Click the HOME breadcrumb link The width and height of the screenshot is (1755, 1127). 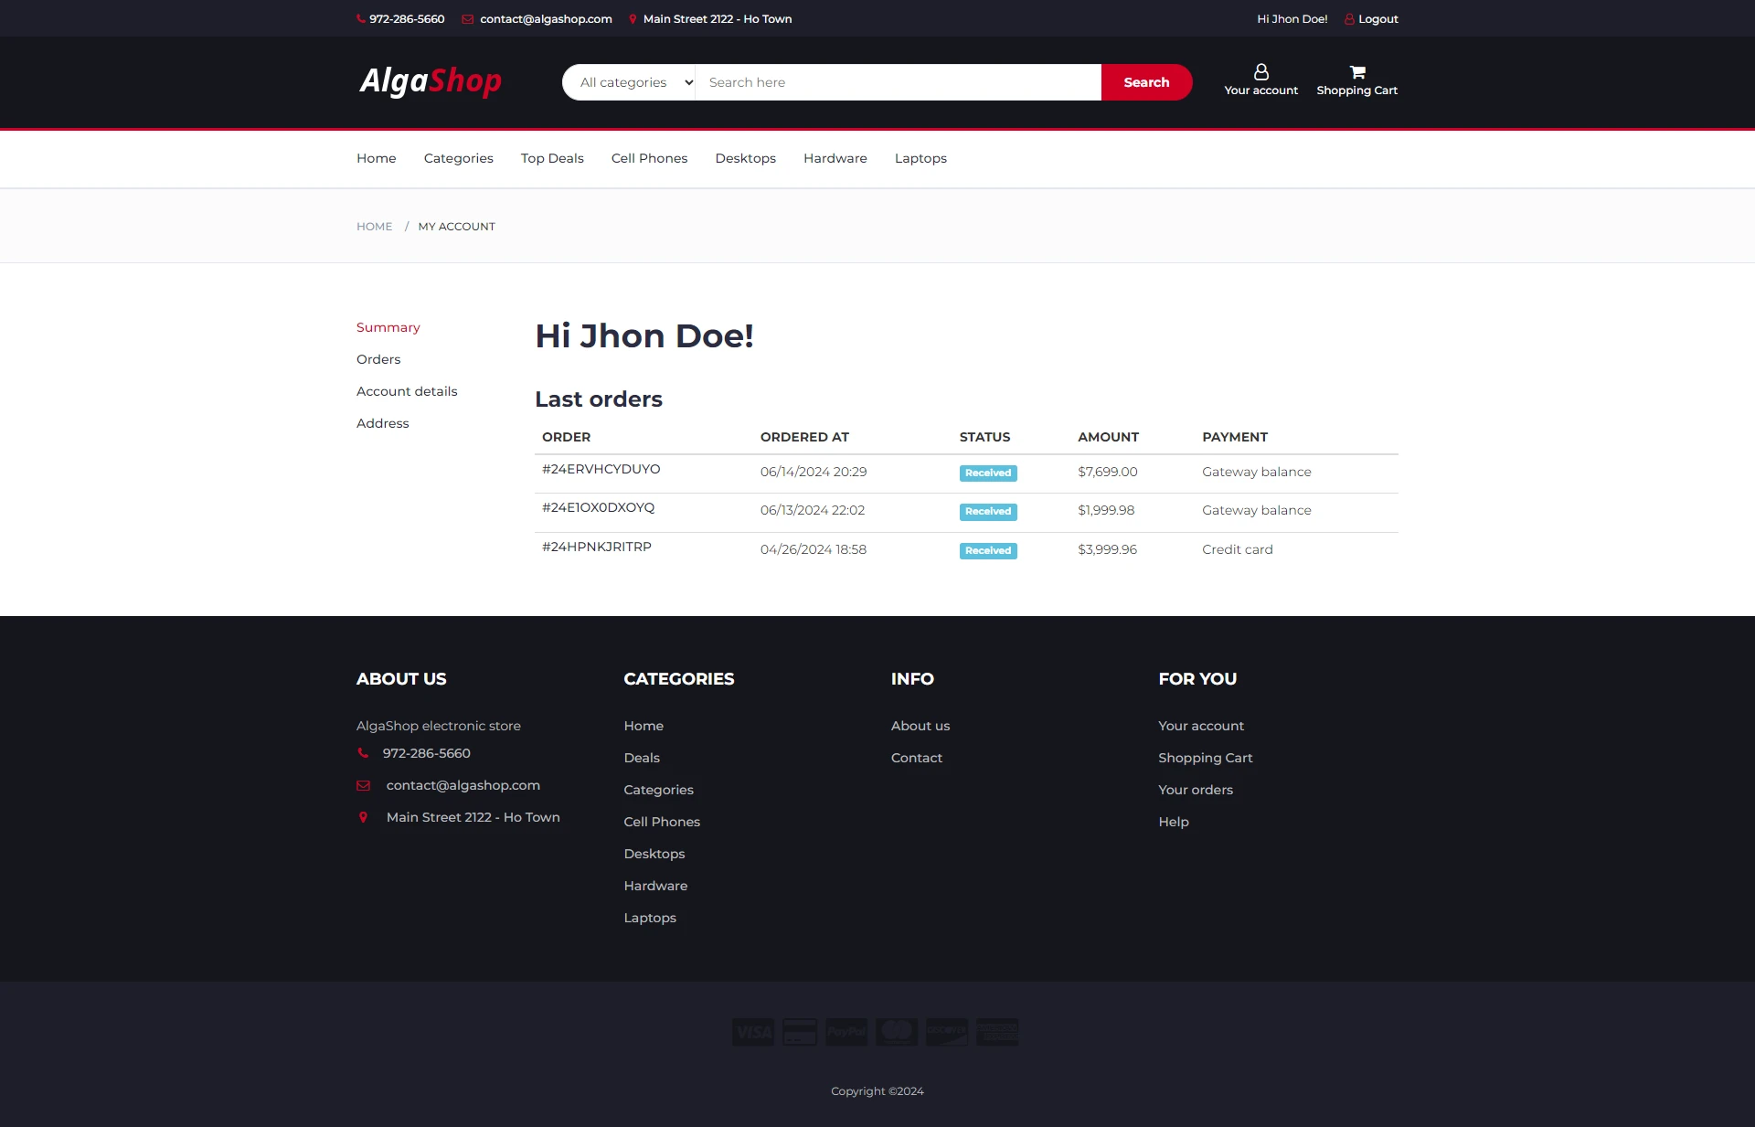374,227
